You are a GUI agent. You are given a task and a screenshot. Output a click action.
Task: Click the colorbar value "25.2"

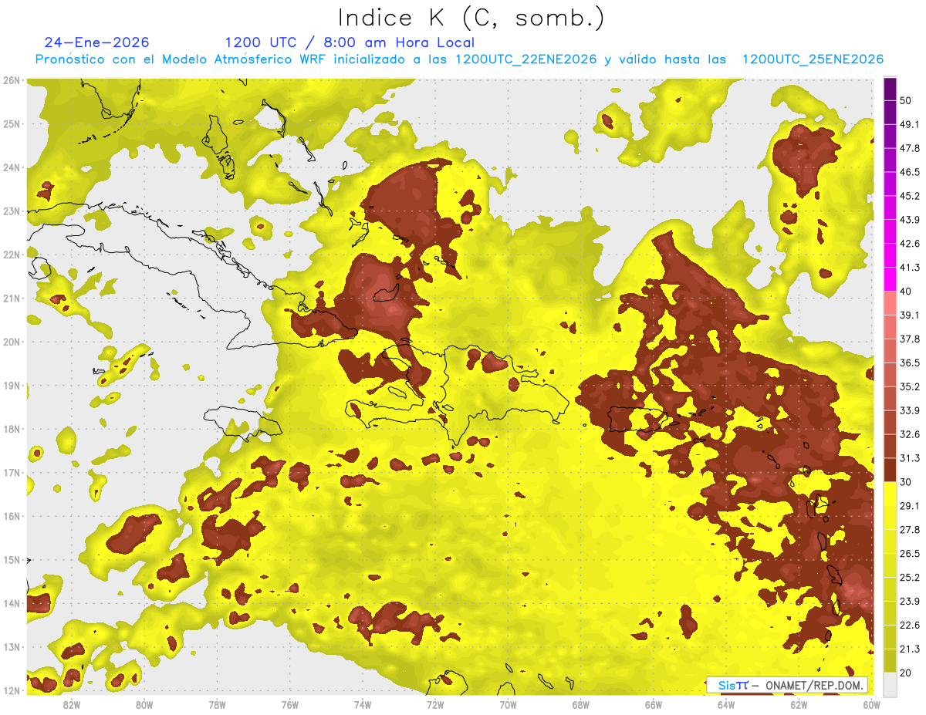[909, 577]
